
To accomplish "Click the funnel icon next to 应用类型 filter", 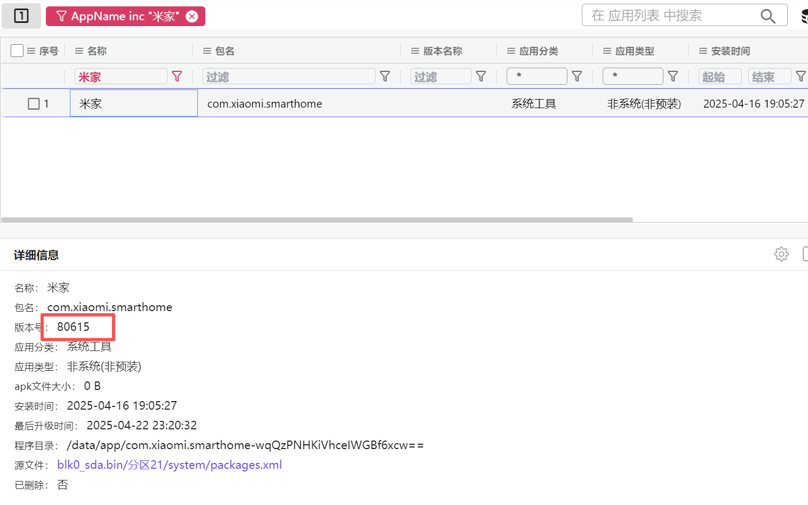I will click(673, 77).
